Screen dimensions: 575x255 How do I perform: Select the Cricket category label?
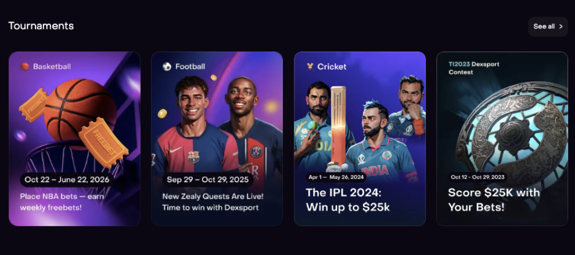click(332, 67)
